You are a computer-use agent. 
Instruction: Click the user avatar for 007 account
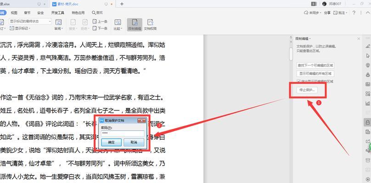(324, 4)
